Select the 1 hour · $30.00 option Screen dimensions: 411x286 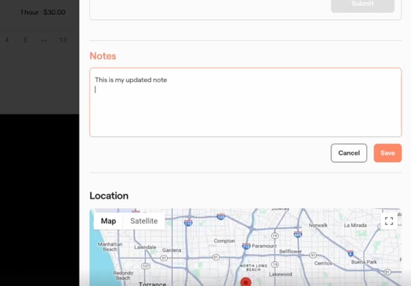pos(42,12)
